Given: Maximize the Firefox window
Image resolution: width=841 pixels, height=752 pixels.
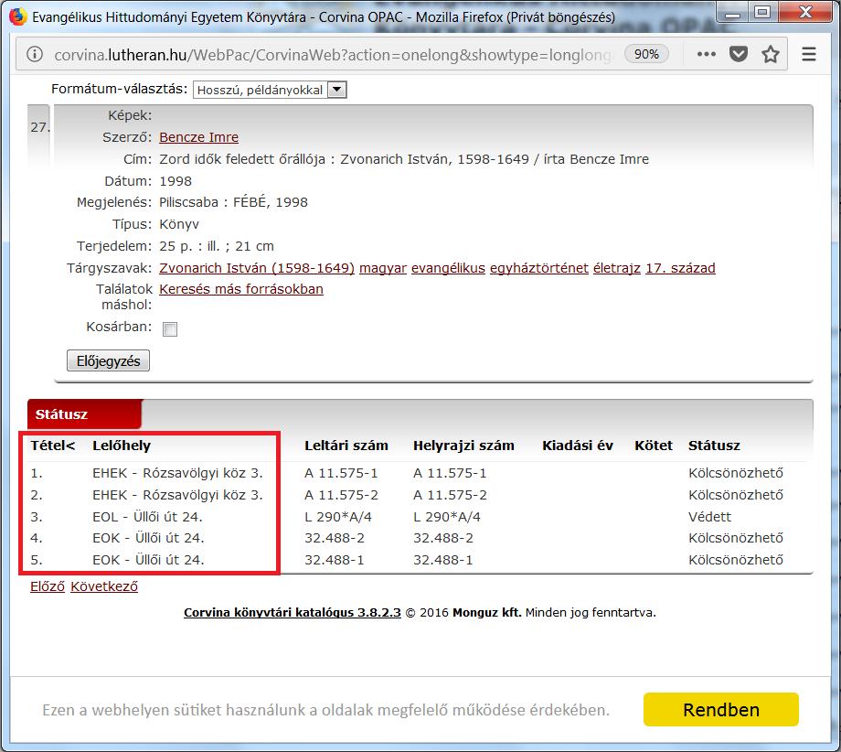Looking at the screenshot, I should coord(762,13).
